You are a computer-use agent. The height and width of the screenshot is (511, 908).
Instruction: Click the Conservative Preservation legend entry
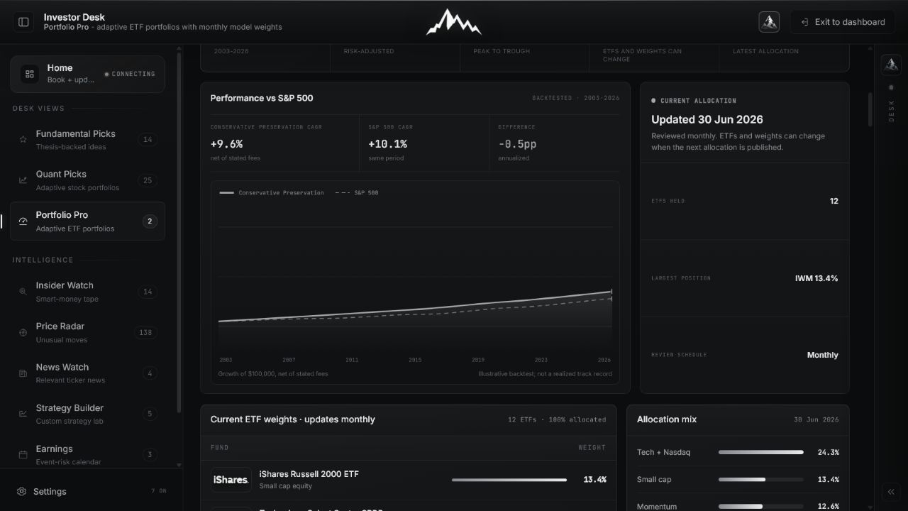pos(272,192)
